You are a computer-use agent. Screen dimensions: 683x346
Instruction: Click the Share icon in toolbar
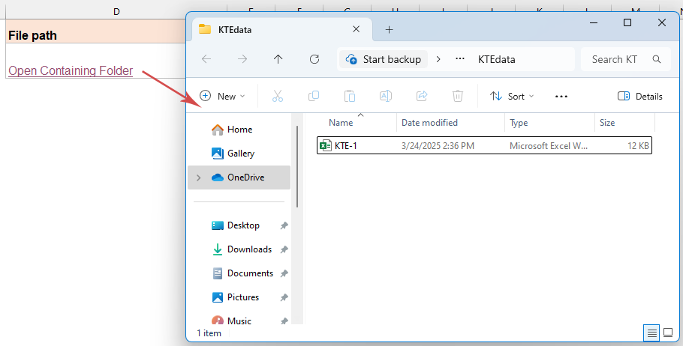(x=422, y=96)
